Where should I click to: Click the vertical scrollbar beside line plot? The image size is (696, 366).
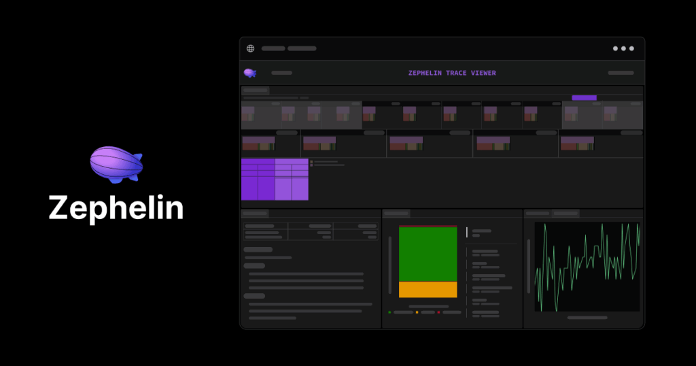coord(528,266)
